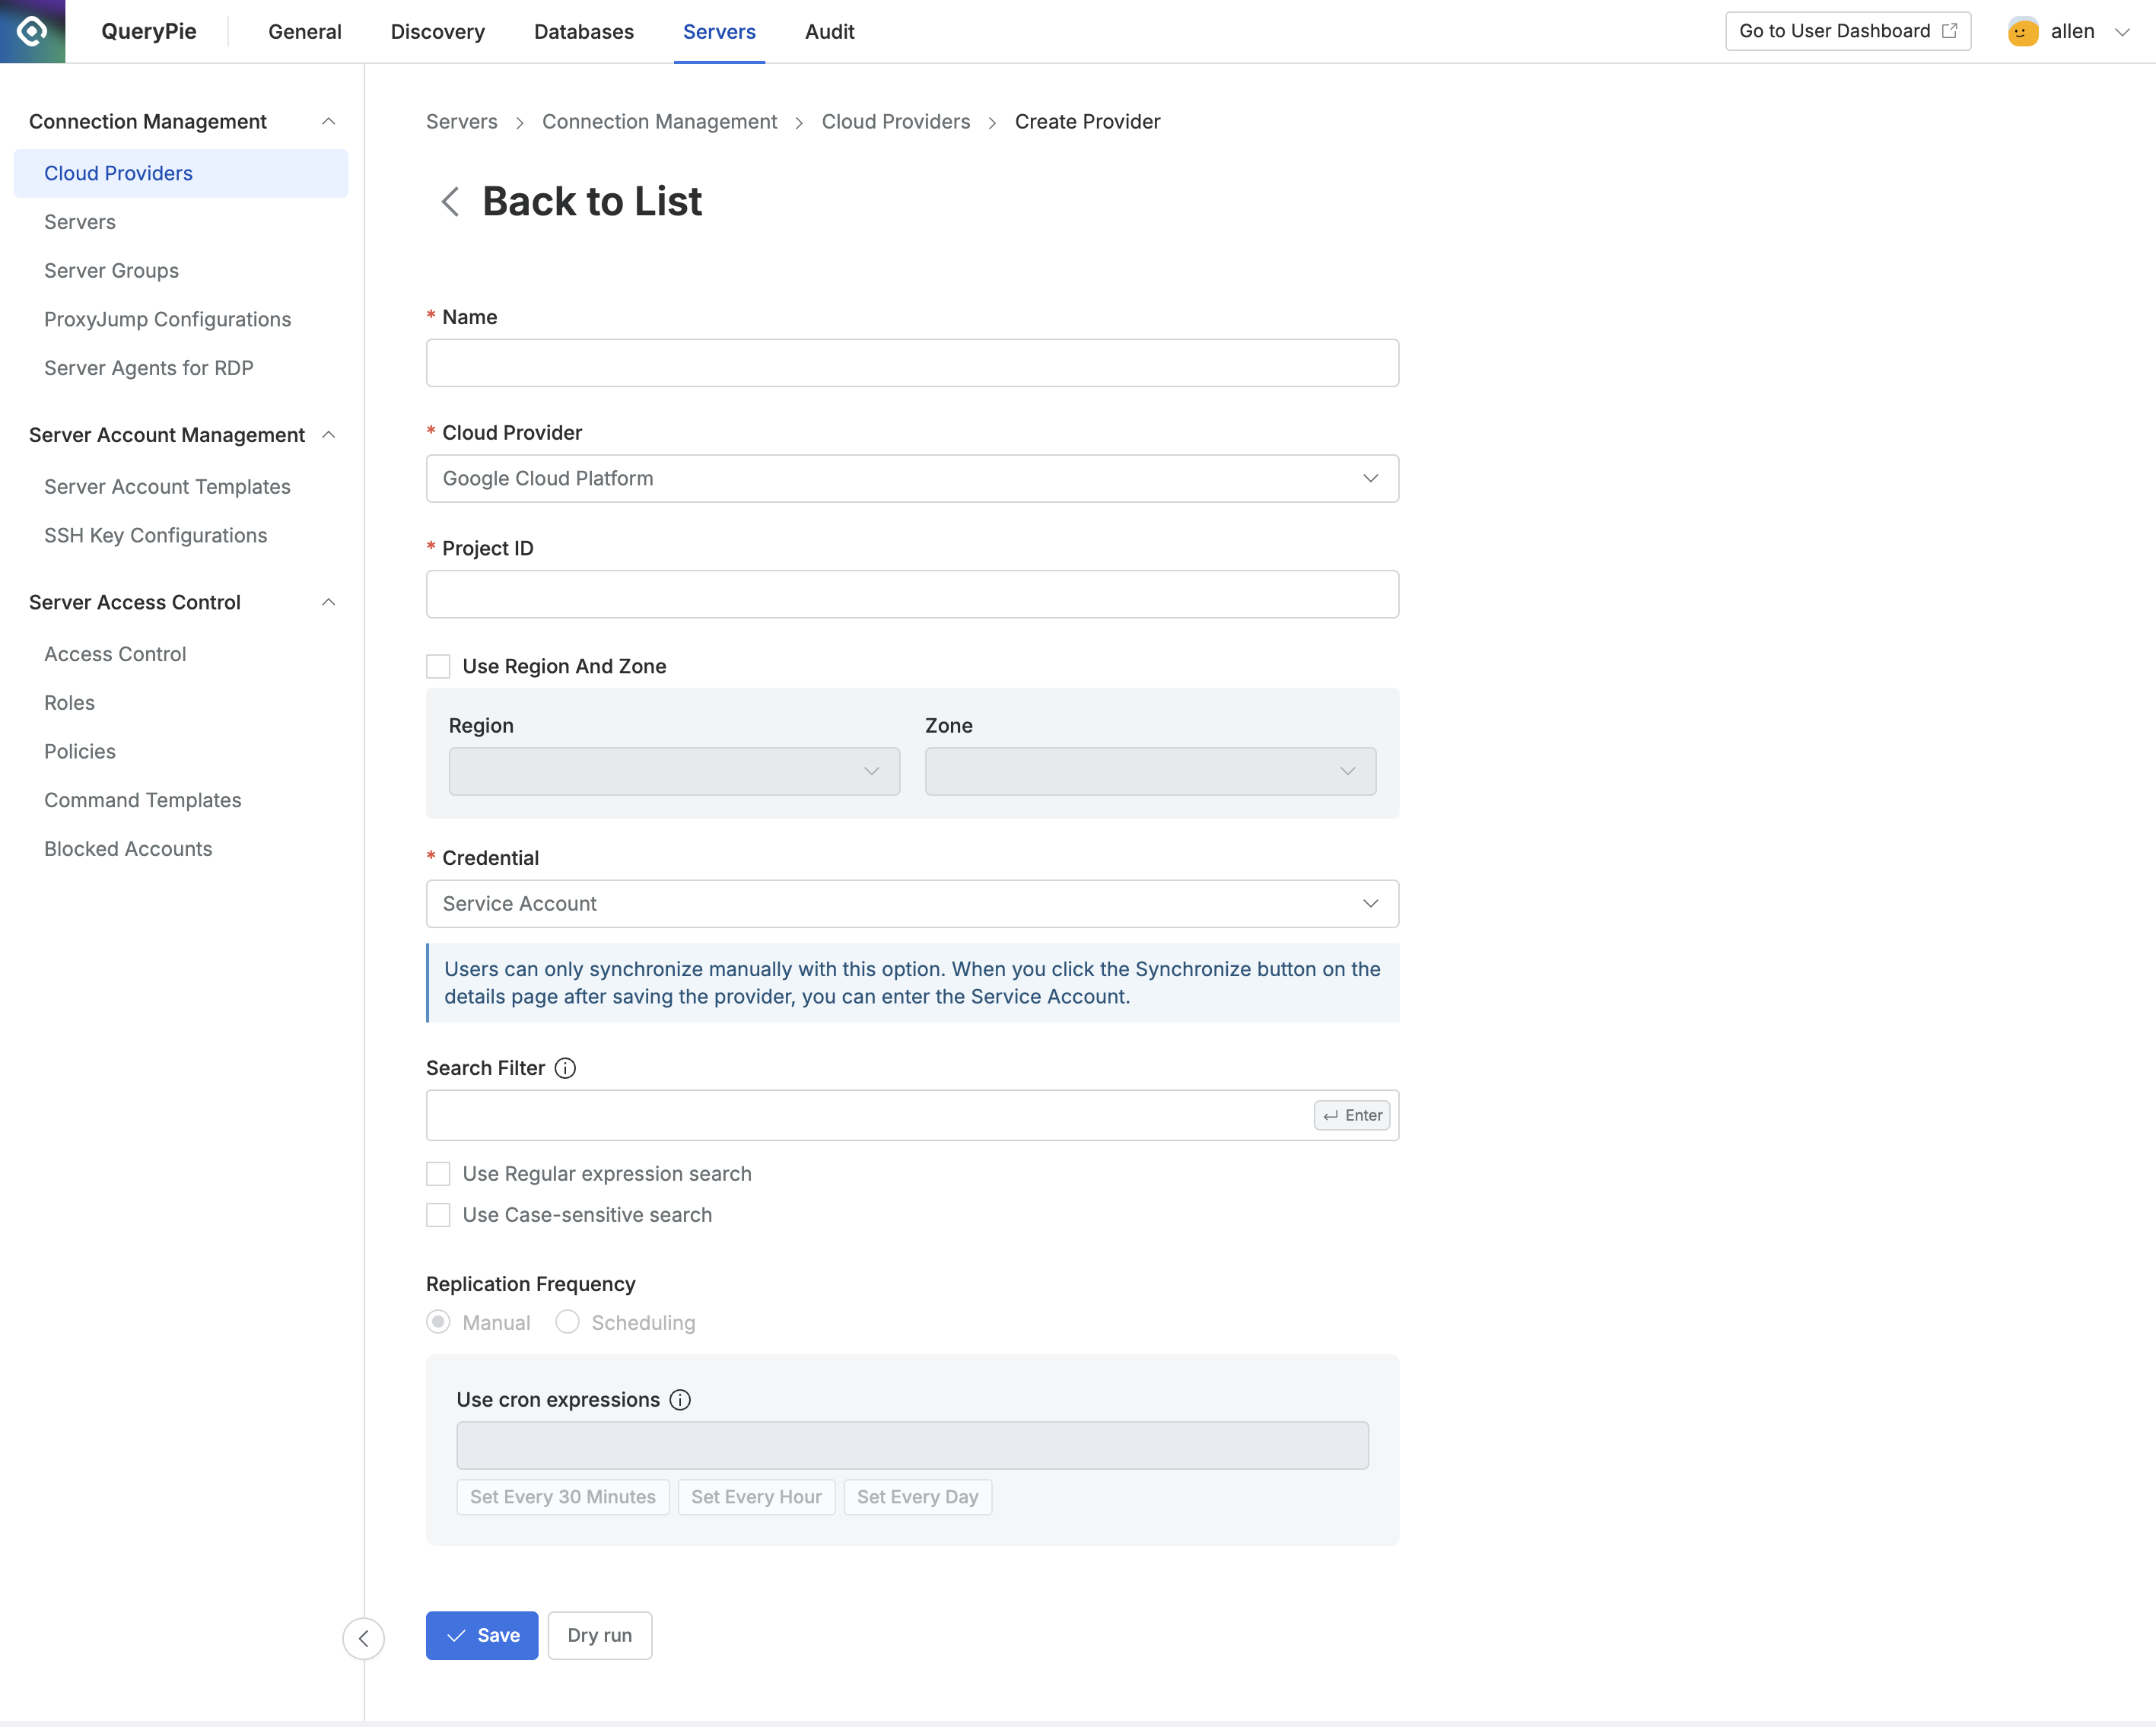The height and width of the screenshot is (1727, 2156).
Task: Check Use Regular expression search
Action: pos(438,1174)
